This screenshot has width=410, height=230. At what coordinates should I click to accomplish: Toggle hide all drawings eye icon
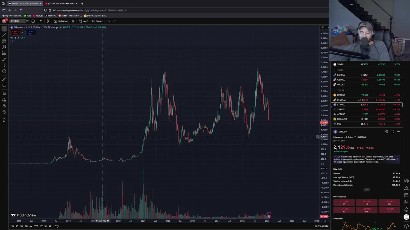point(4,112)
